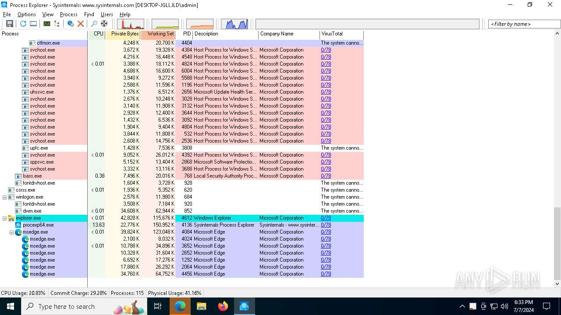Click the scrollbar down arrow
The height and width of the screenshot is (315, 561).
tap(557, 283)
